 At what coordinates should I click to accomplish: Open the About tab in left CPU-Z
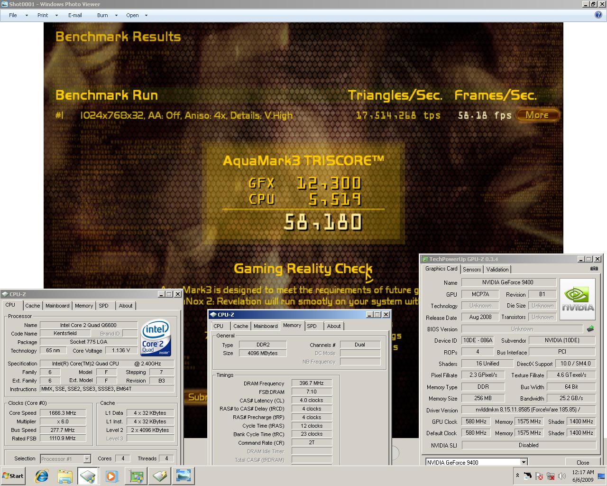tap(126, 306)
